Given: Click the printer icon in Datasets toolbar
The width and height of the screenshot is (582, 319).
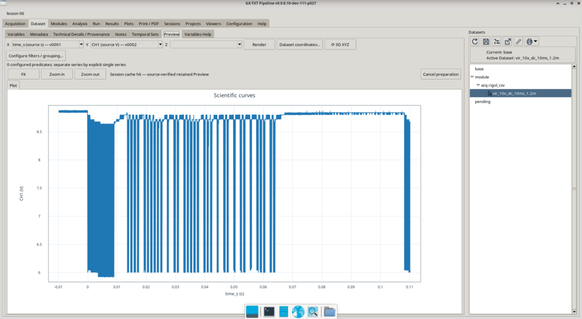Looking at the screenshot, I should pos(529,41).
